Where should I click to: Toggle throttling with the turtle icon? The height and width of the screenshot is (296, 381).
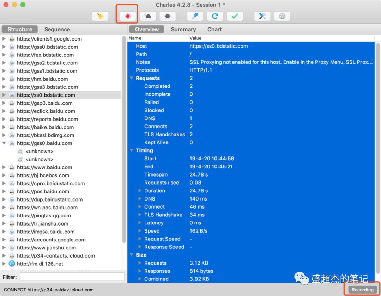[147, 16]
